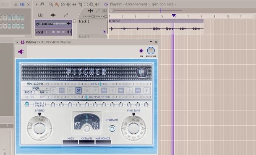
Task: Adjust the 440.0 A3 Hz stepper
Action: pyautogui.click(x=29, y=92)
